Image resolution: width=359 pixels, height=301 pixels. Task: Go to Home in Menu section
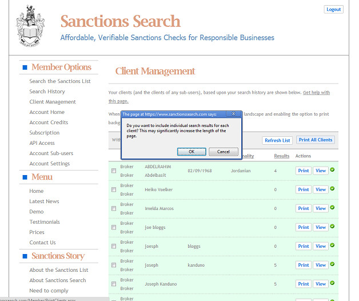click(x=37, y=191)
